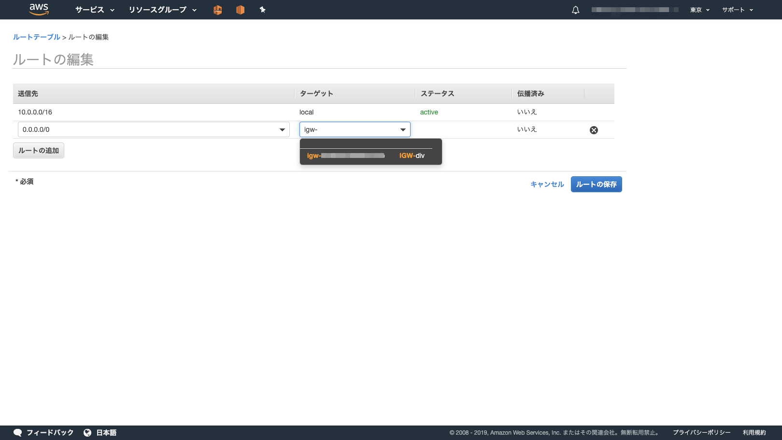Expand the サービス menu
This screenshot has height=440, width=782.
coord(95,10)
